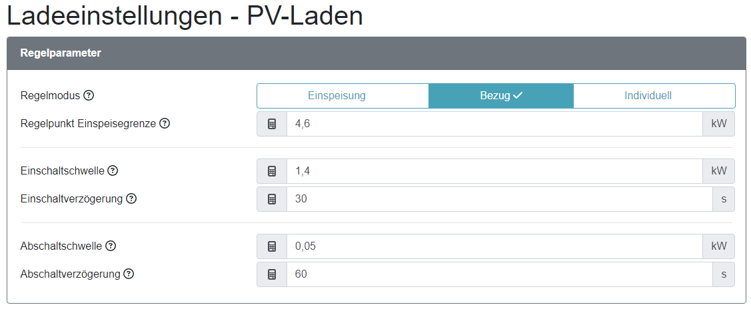This screenshot has height=311, width=751.
Task: Edit the Abschaltschwelle value 0,05
Action: coord(494,246)
